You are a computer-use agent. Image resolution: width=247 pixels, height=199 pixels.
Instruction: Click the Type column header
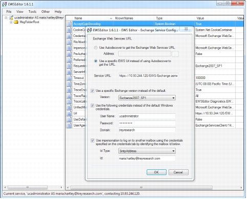(174, 18)
